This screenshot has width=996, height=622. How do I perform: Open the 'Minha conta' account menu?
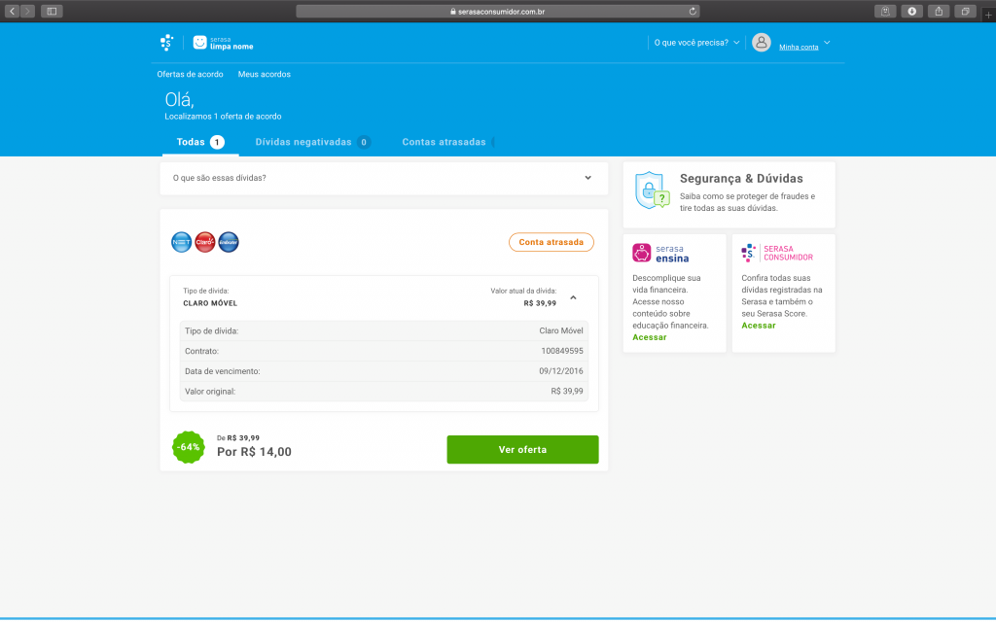tap(804, 45)
